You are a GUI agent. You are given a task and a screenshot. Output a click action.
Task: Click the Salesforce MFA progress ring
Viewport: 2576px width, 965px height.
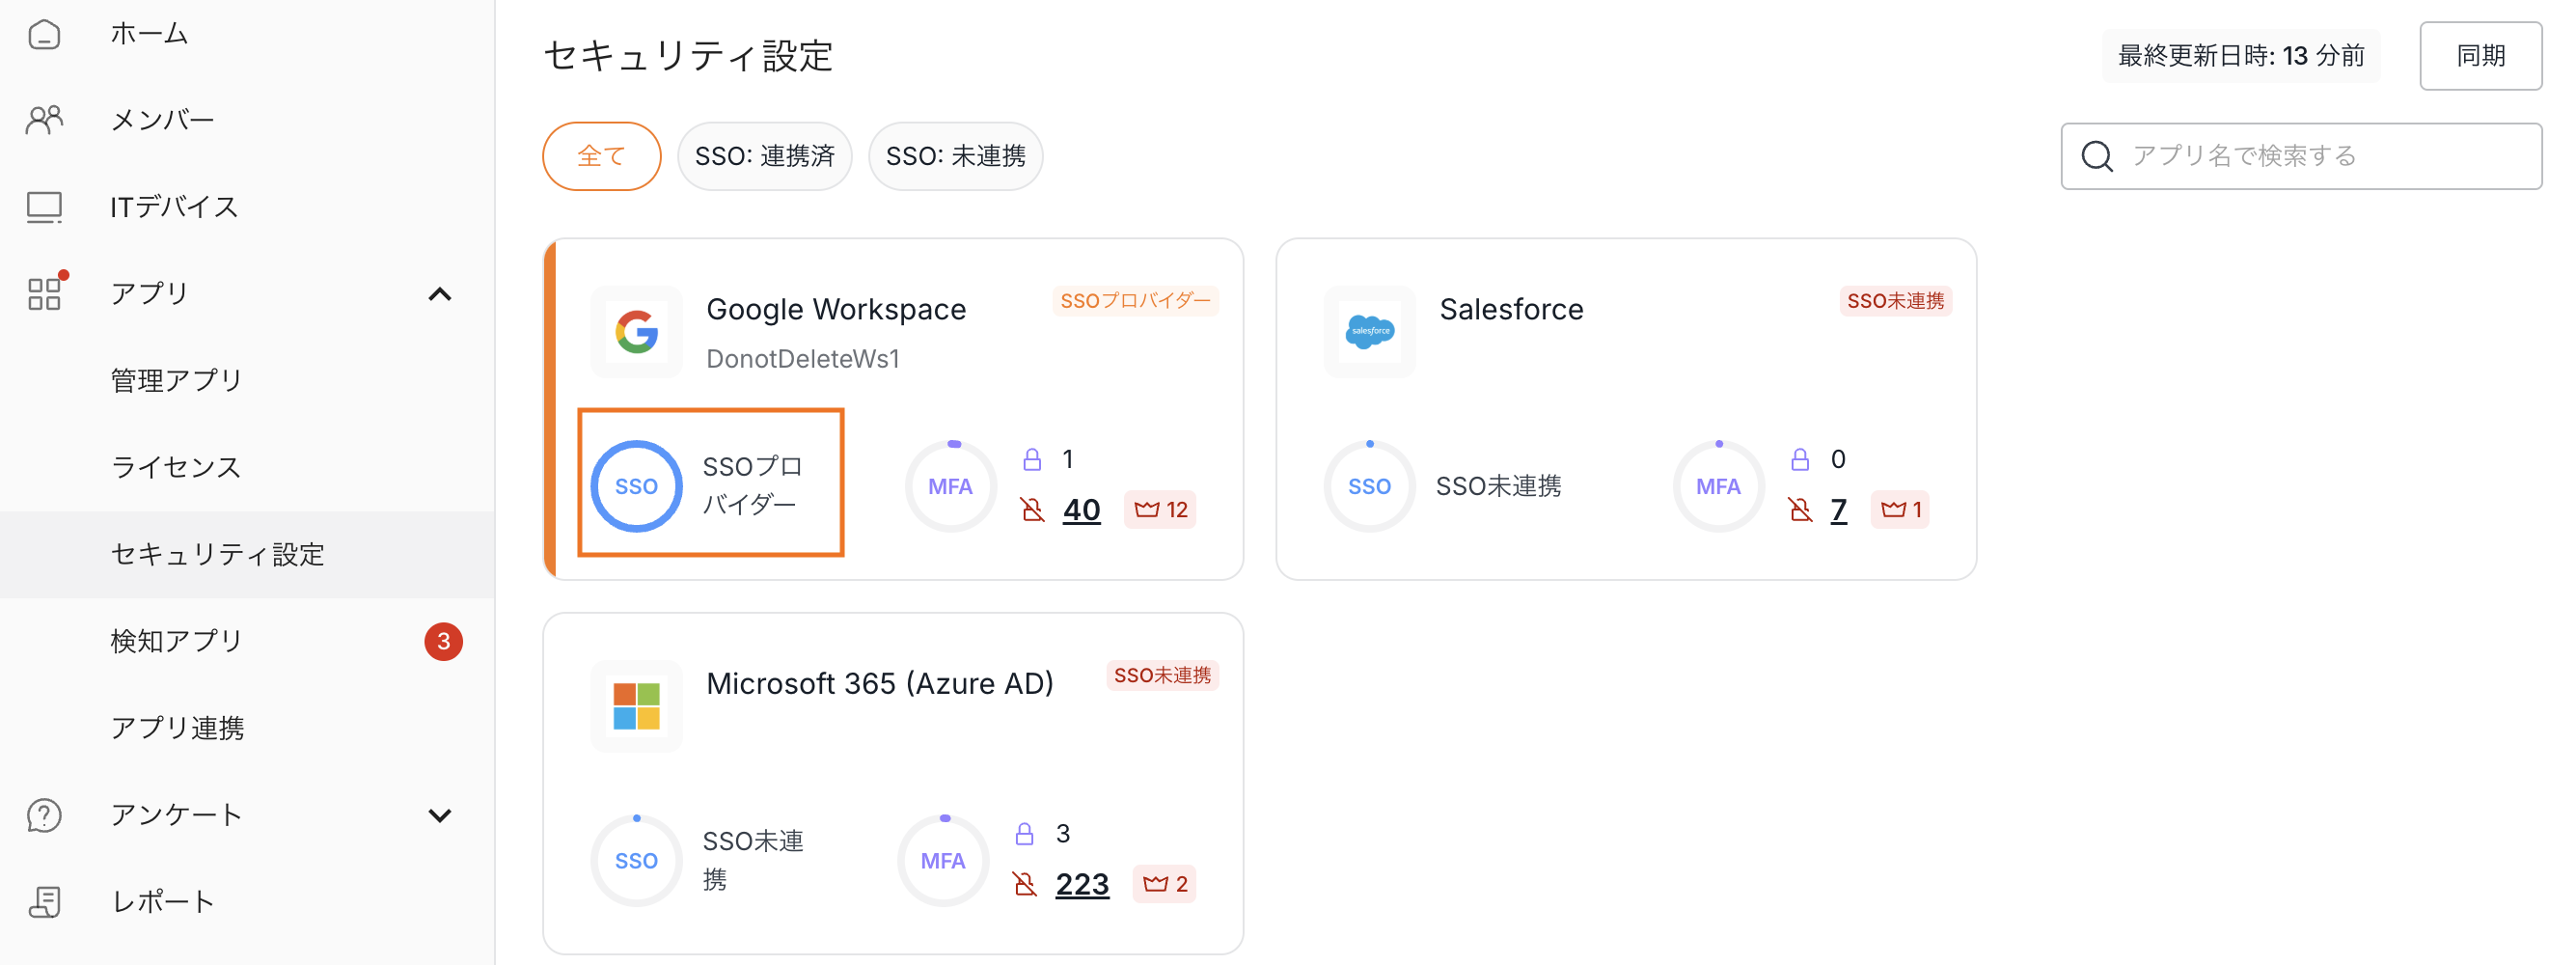click(1718, 486)
